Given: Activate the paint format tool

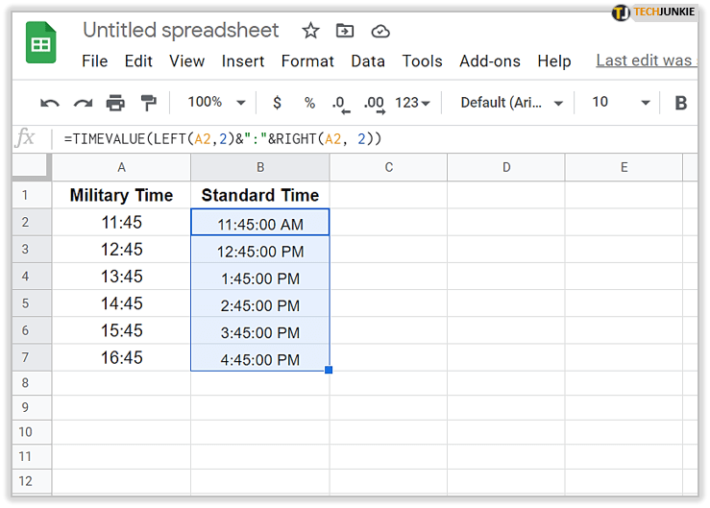Looking at the screenshot, I should (148, 103).
